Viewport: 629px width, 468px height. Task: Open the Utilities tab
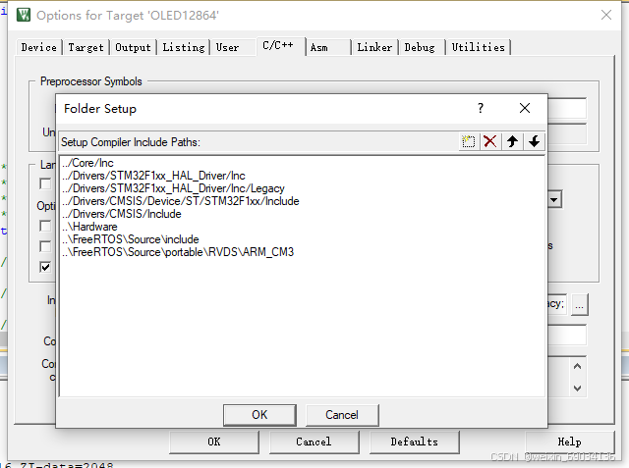[x=479, y=47]
